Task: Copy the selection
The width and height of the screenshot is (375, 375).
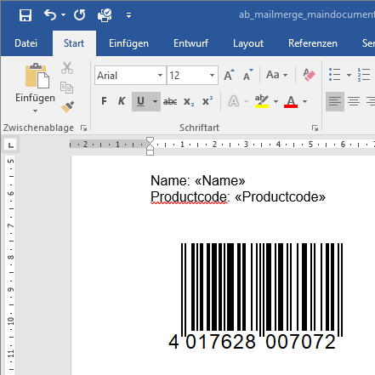Action: click(67, 88)
